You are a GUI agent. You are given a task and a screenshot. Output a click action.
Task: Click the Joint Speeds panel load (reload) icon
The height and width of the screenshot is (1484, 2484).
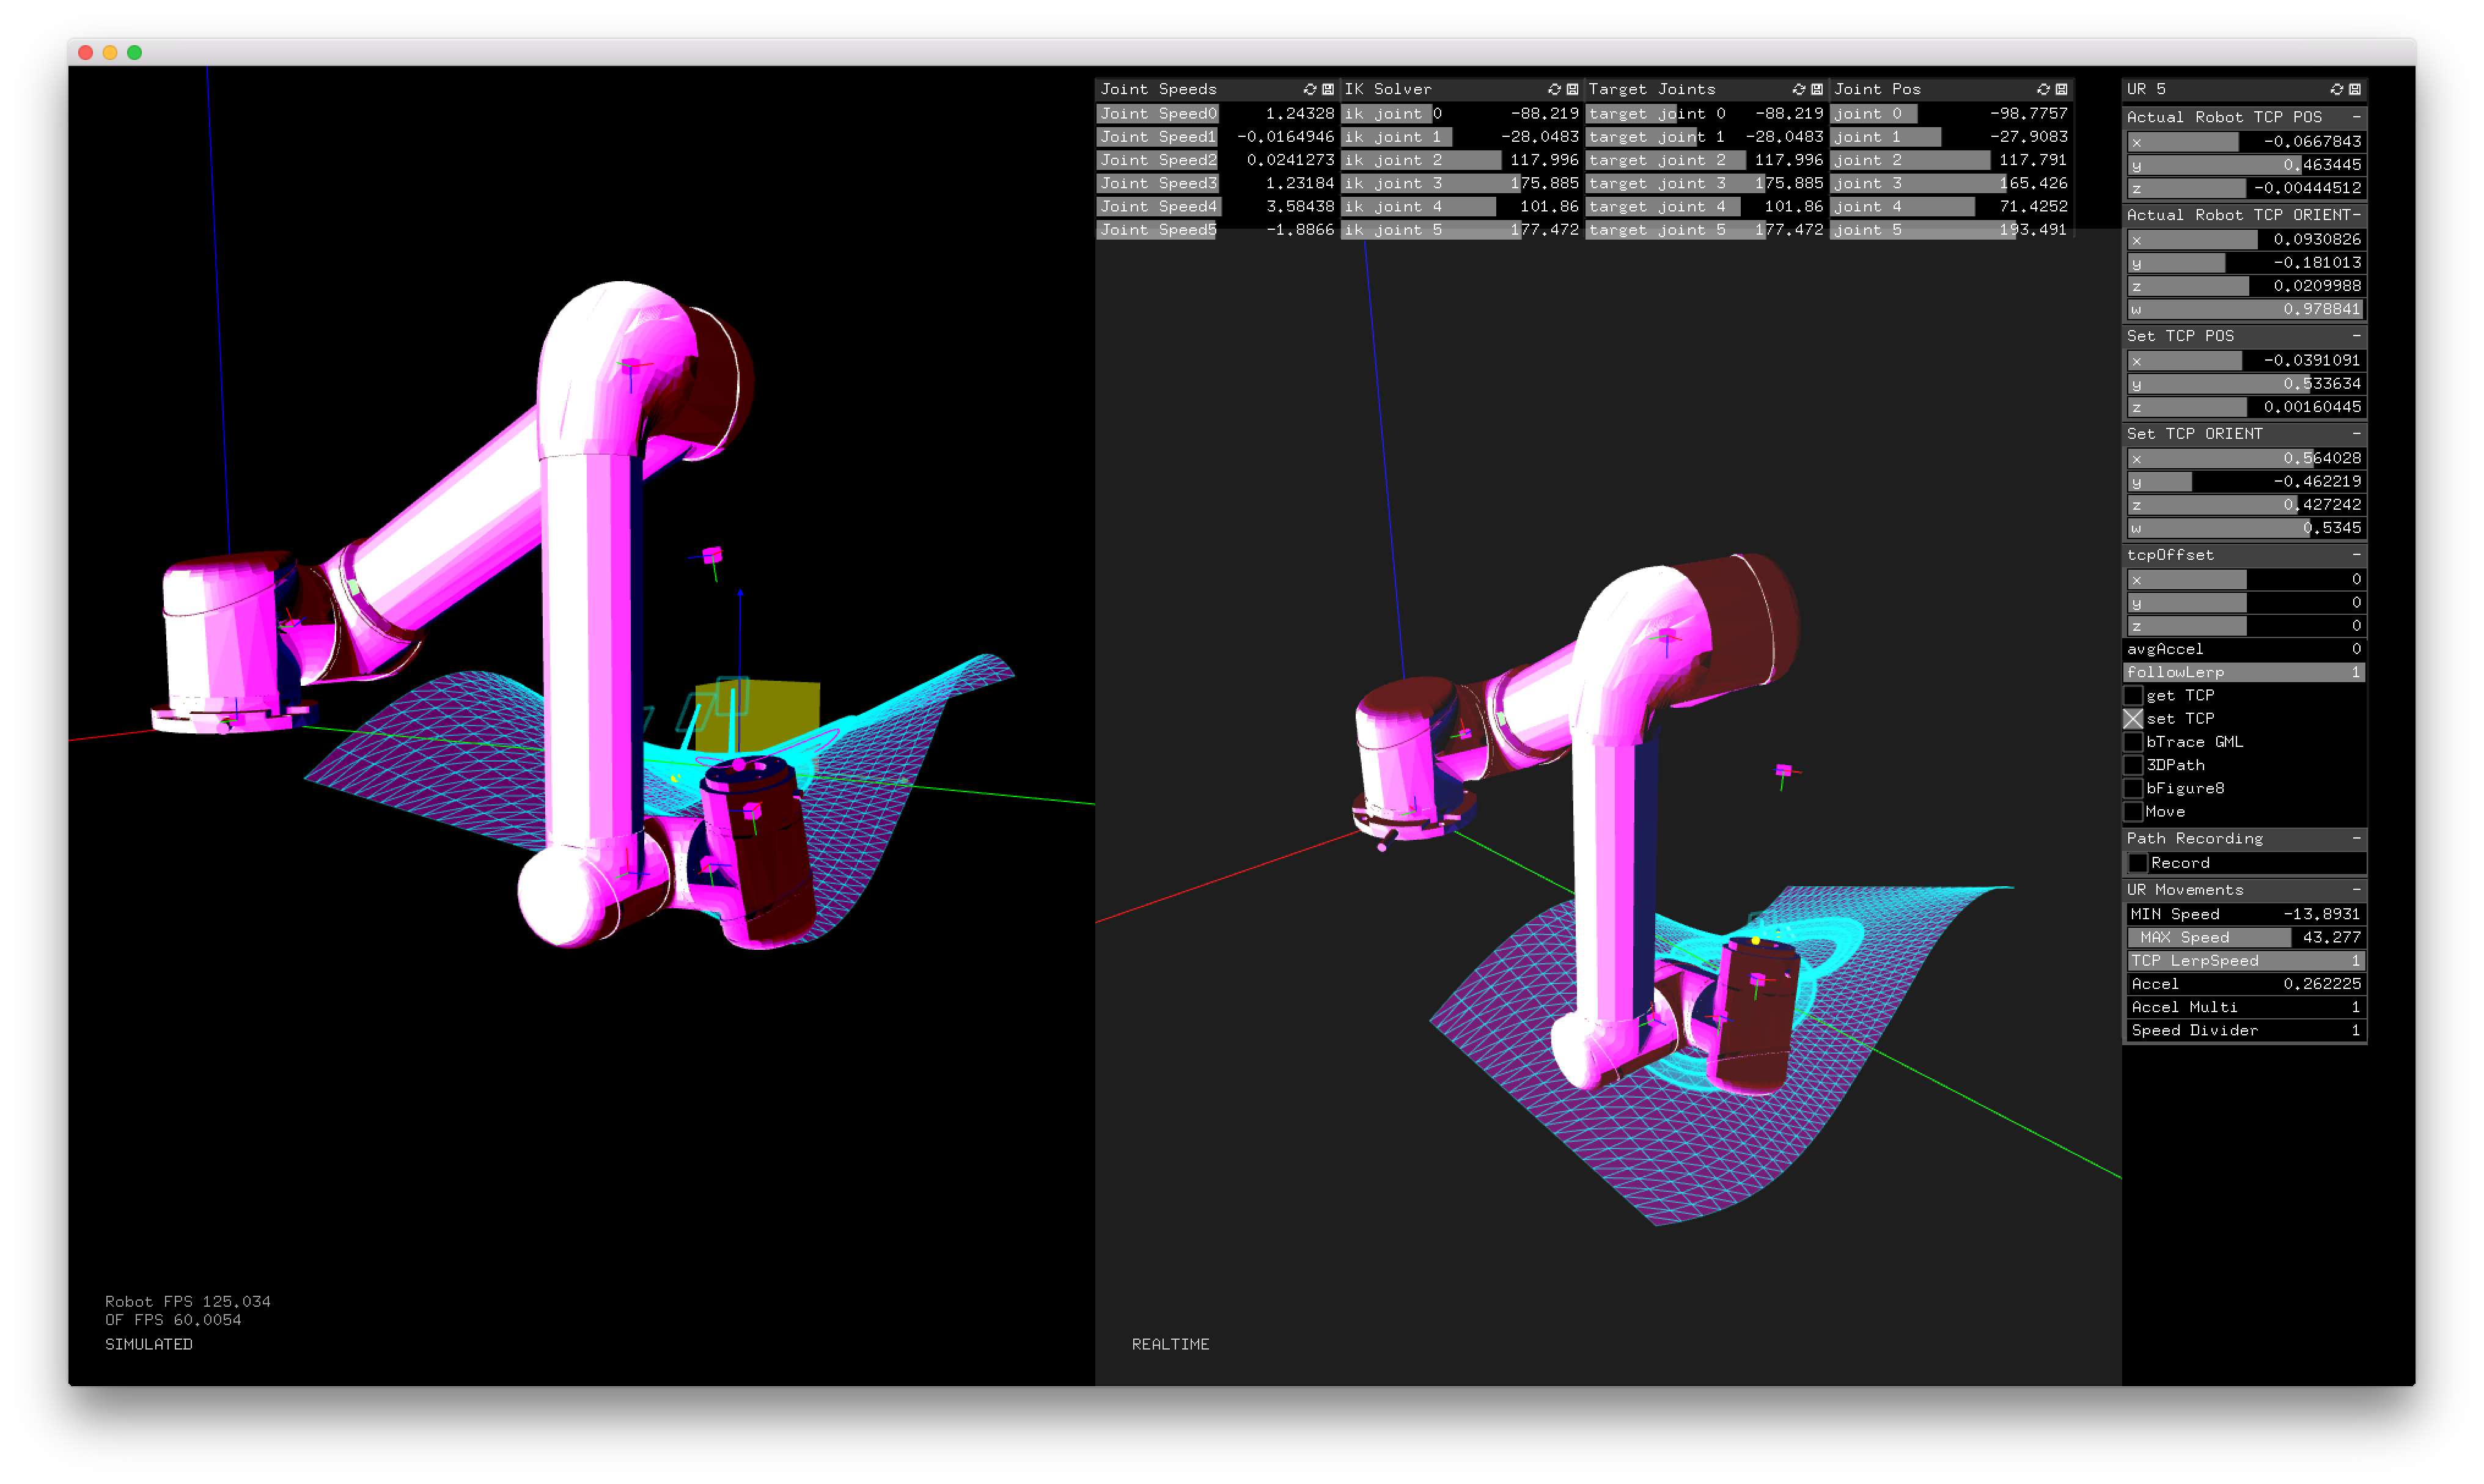point(1310,89)
